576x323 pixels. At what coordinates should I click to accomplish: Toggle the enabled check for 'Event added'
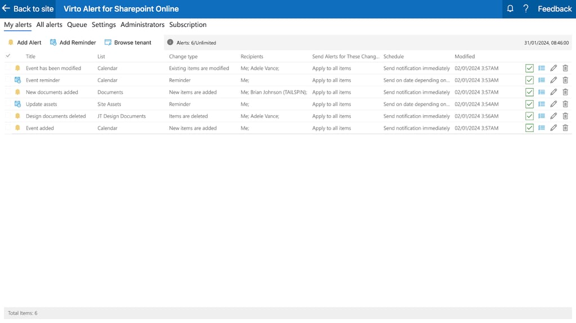tap(529, 128)
